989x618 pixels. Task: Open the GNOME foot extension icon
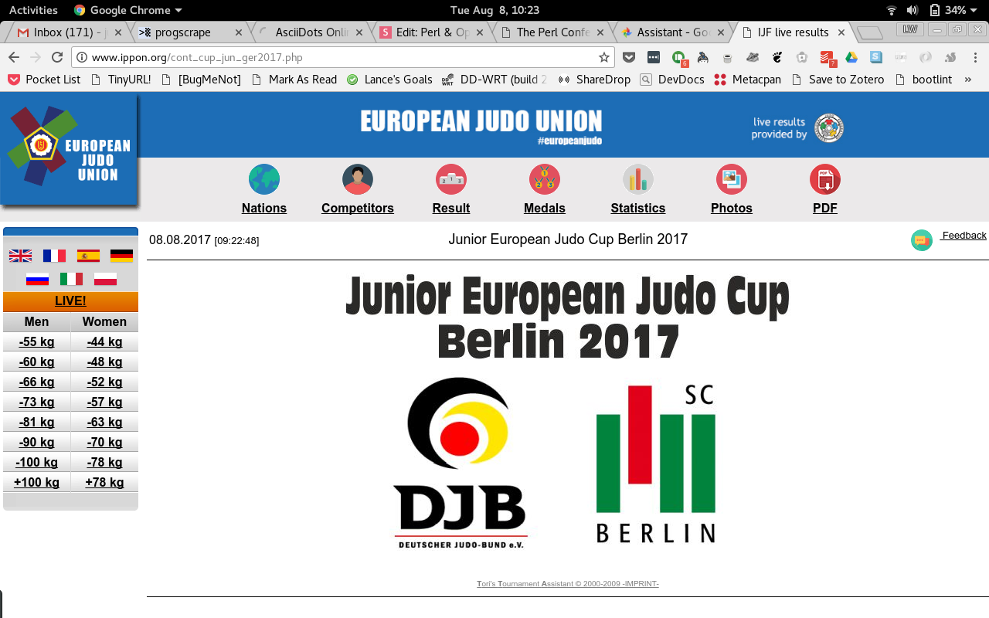coord(777,57)
